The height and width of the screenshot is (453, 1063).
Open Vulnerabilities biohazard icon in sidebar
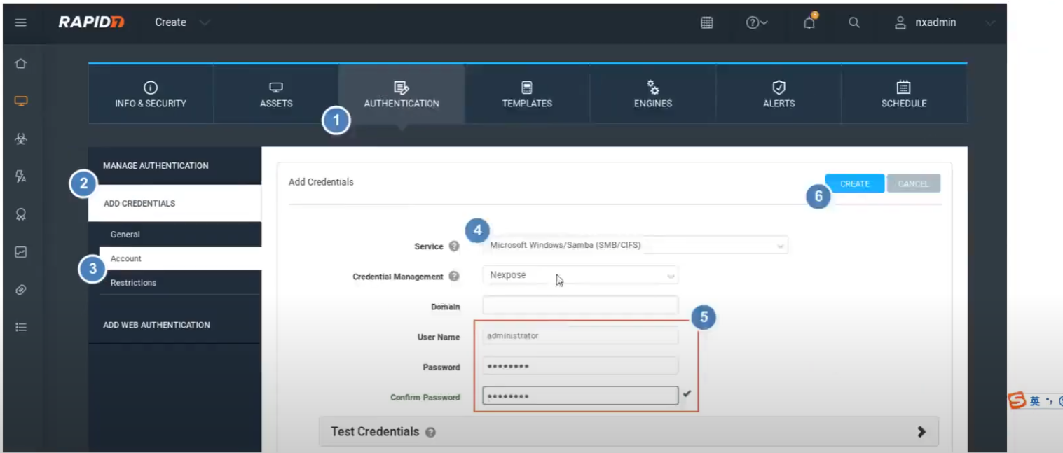click(21, 139)
